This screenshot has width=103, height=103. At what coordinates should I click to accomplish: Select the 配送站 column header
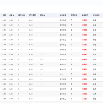coord(43,15)
